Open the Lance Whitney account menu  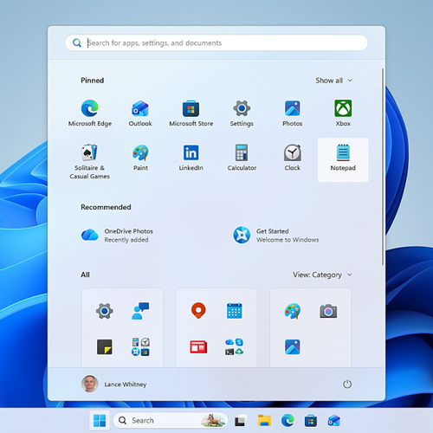(114, 385)
